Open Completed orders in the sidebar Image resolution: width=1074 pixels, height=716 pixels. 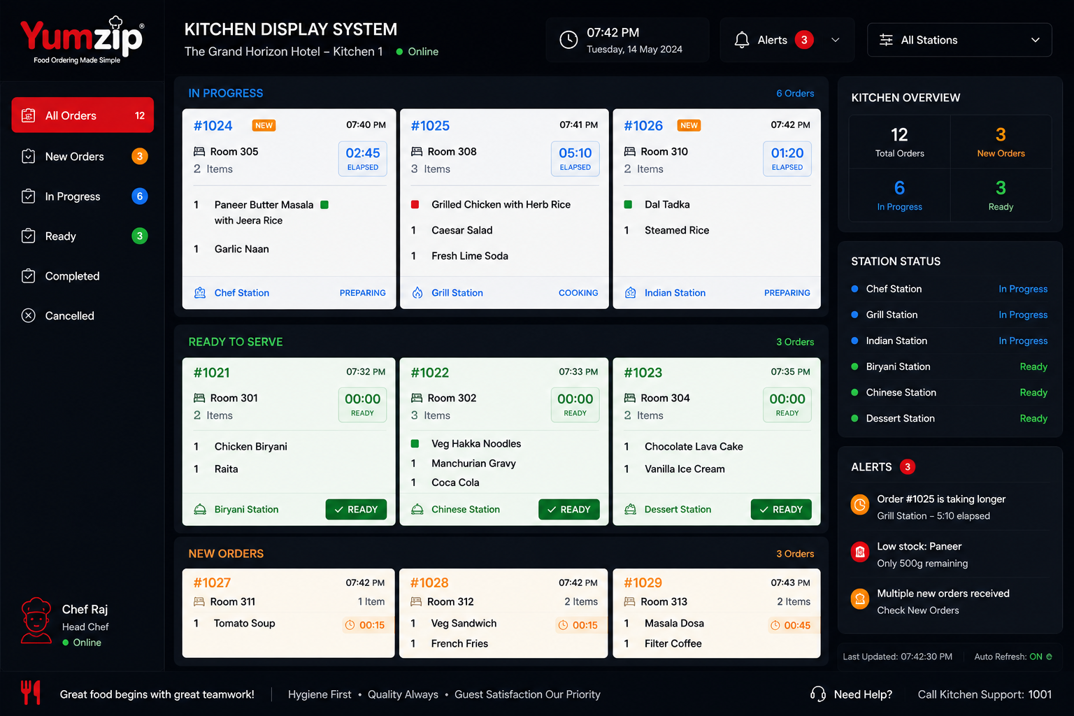(83, 276)
